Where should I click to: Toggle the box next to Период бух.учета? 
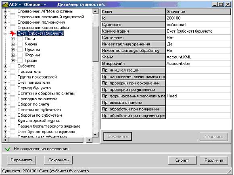(x=13, y=88)
